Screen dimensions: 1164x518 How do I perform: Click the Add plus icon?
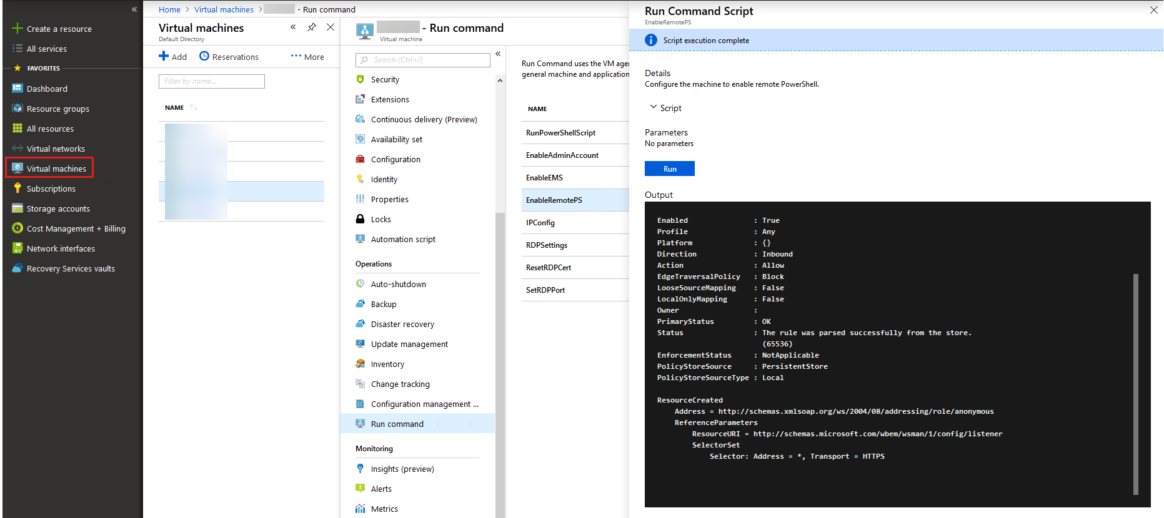(x=164, y=56)
